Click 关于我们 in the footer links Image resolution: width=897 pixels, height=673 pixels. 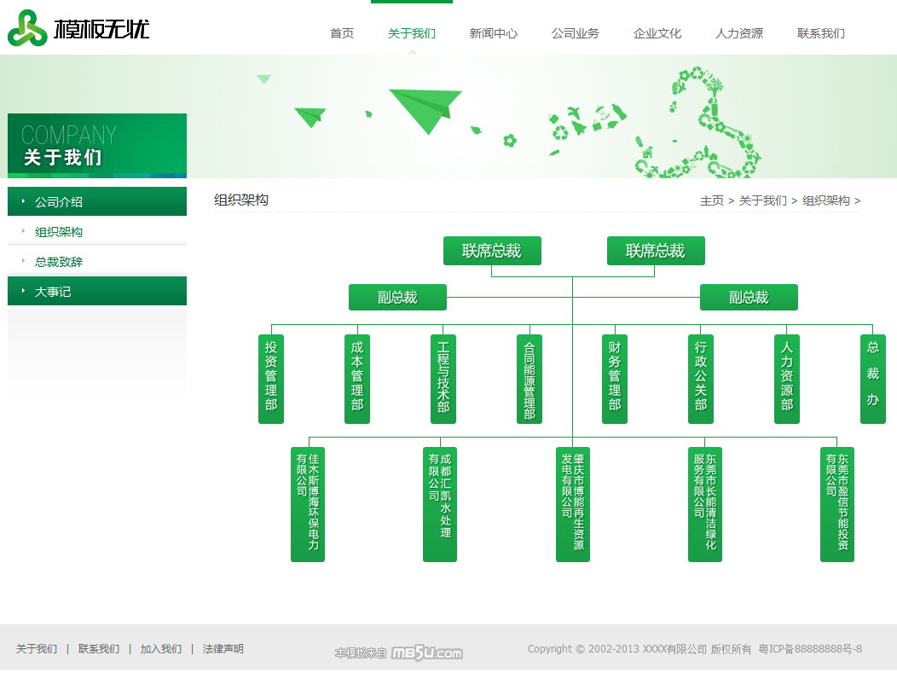[37, 649]
